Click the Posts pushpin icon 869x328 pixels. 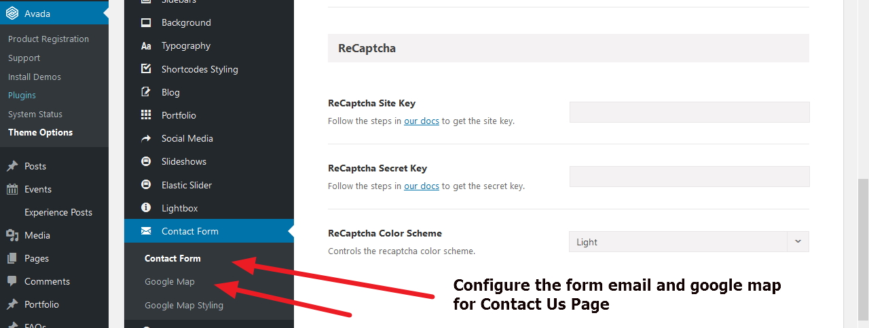tap(12, 166)
